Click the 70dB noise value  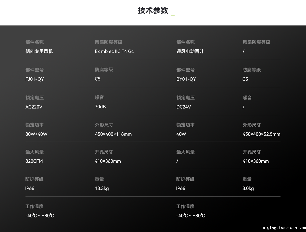100,107
